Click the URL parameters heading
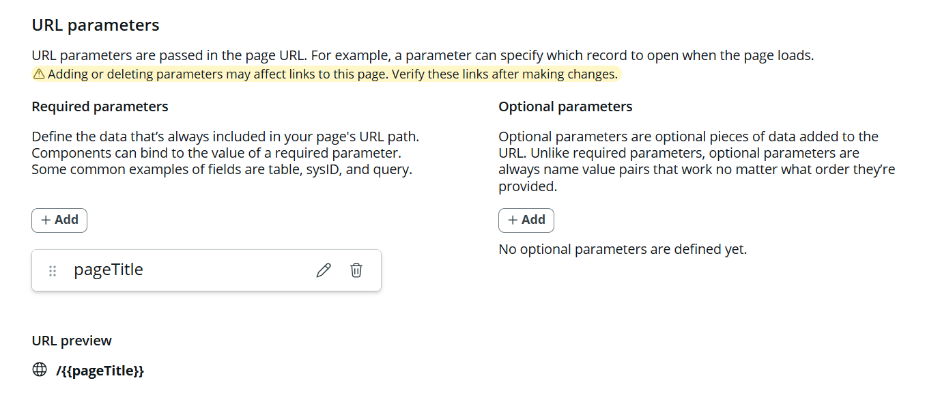The height and width of the screenshot is (400, 925). pos(96,25)
